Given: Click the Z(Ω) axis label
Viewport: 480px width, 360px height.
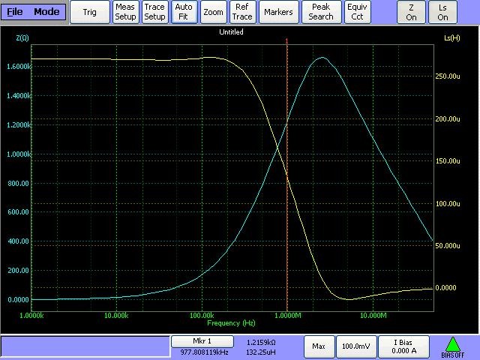Looking at the screenshot, I should [22, 38].
